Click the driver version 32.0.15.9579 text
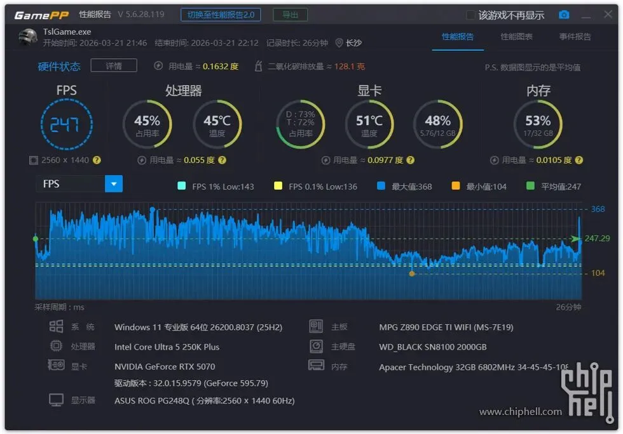Viewport: 623px width, 434px height. point(191,383)
